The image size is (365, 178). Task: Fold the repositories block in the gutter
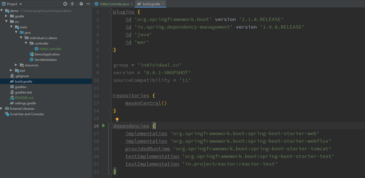point(111,95)
